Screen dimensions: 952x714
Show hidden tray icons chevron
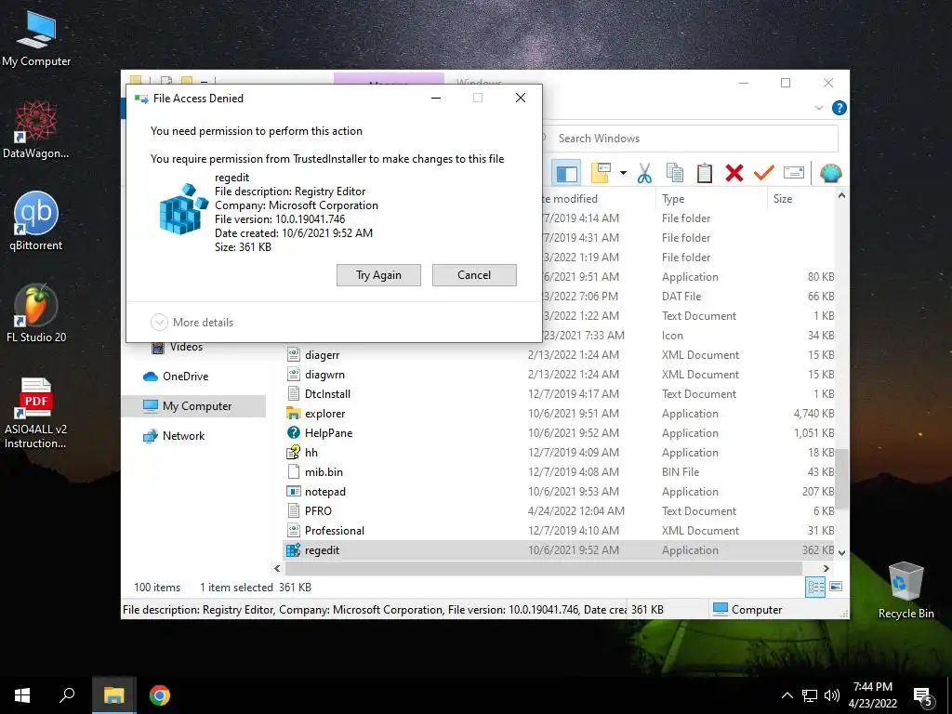[x=787, y=695]
